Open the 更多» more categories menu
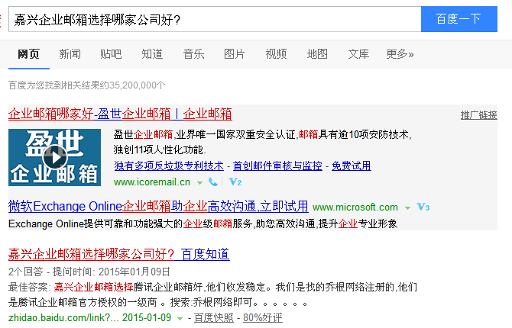The height and width of the screenshot is (328, 512). click(x=400, y=54)
